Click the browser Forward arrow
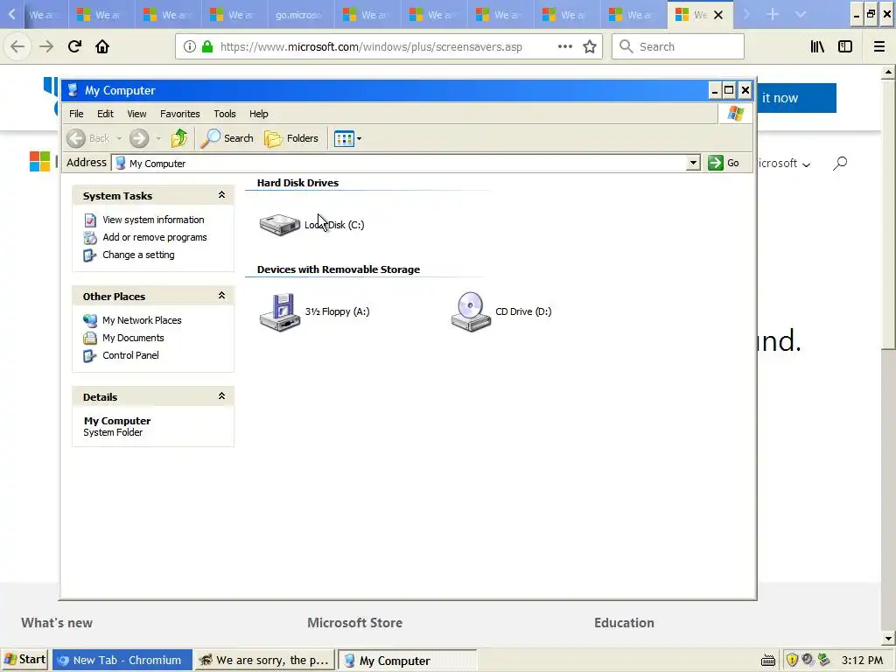Screen dimensions: 896x672 pyautogui.click(x=46, y=47)
